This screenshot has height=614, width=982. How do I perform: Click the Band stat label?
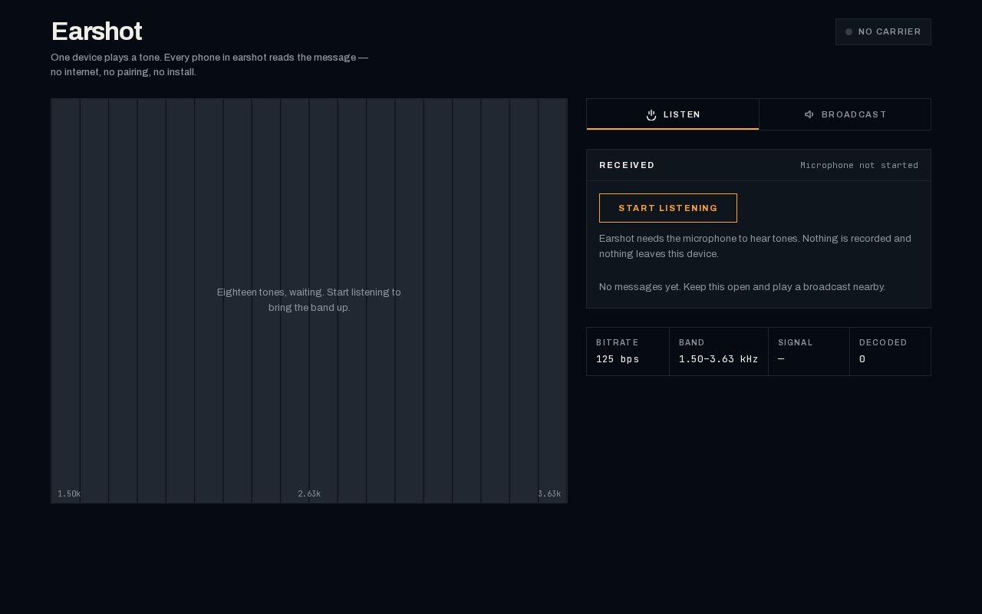tap(692, 342)
